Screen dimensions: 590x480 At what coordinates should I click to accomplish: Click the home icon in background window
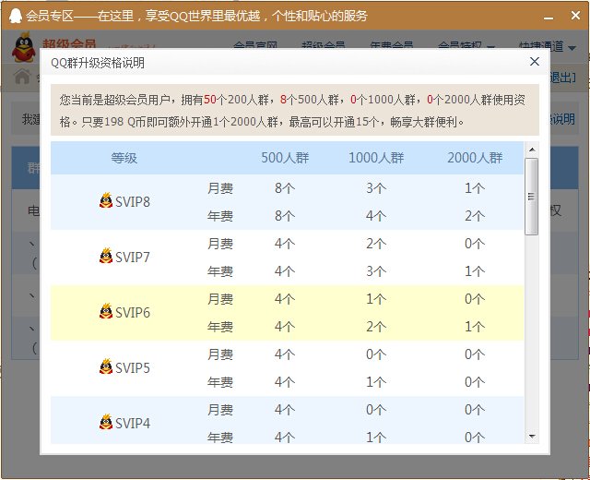click(x=22, y=77)
